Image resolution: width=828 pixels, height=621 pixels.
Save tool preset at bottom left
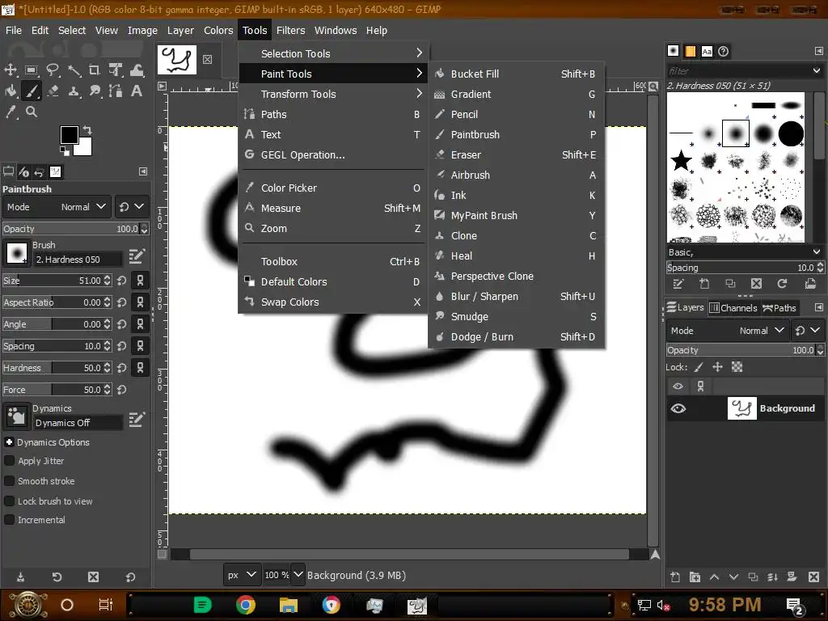click(x=20, y=577)
